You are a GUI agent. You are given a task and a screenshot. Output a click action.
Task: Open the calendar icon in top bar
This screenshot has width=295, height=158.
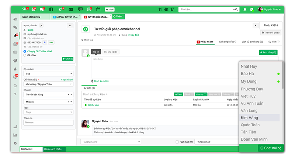98,9
